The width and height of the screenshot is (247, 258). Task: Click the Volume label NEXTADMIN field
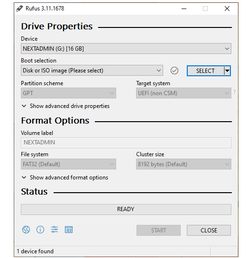pyautogui.click(x=126, y=142)
